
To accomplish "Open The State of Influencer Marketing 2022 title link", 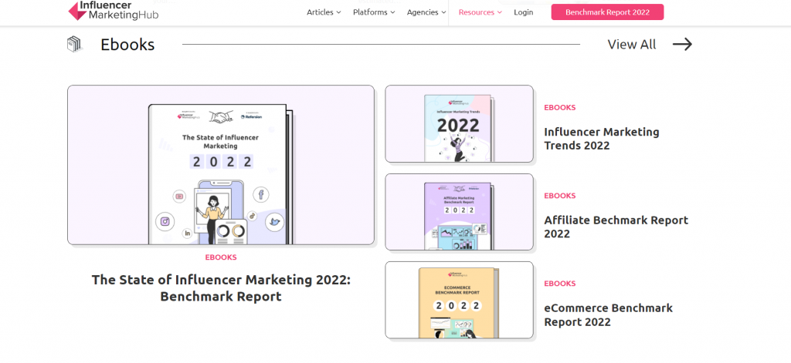I will [221, 288].
